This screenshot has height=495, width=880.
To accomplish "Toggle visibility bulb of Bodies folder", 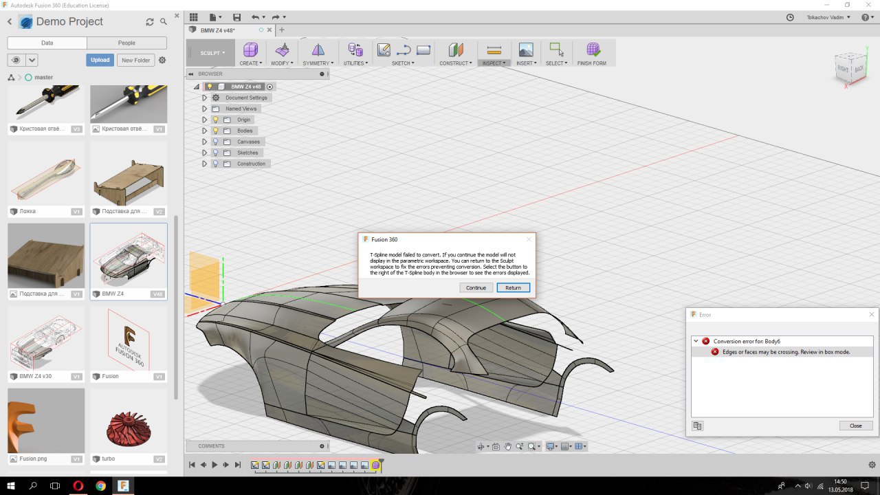I will pyautogui.click(x=215, y=131).
